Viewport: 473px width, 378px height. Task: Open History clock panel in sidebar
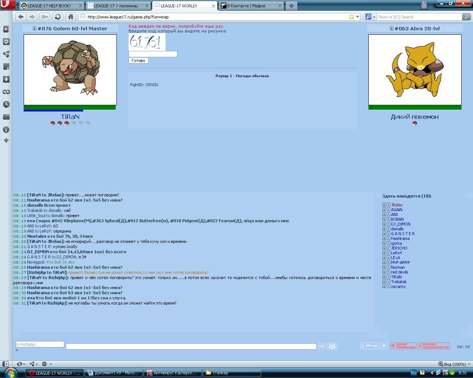point(6,104)
